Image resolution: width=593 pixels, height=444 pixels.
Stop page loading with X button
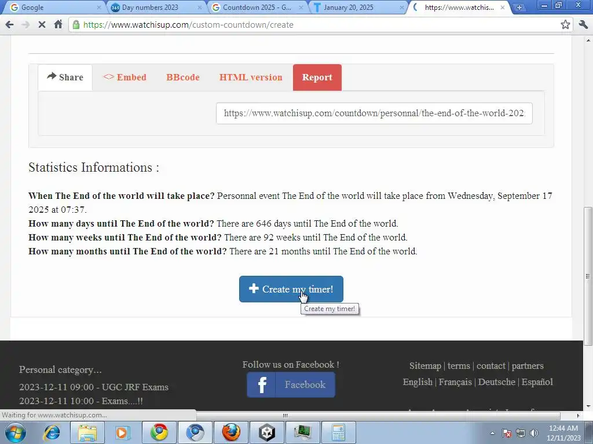coord(42,24)
